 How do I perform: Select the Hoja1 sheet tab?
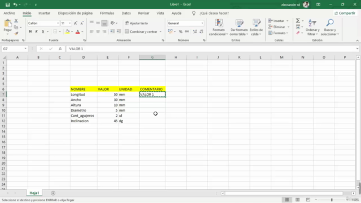click(x=34, y=193)
